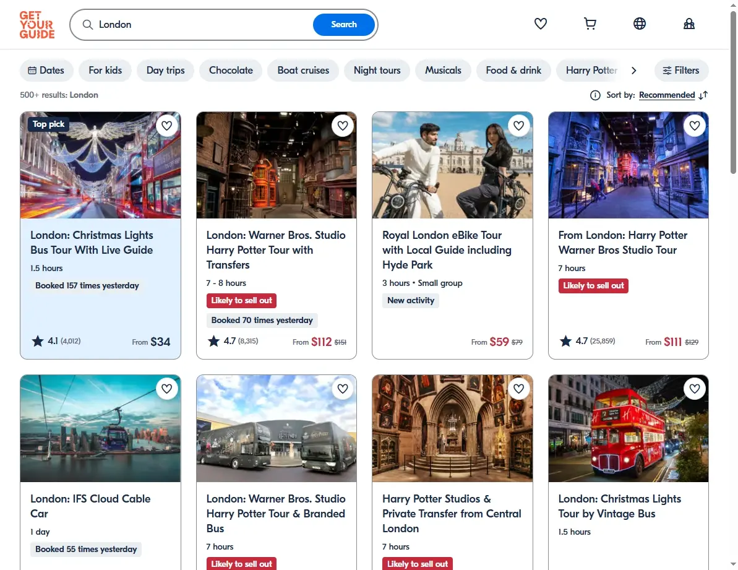This screenshot has height=570, width=738.
Task: Click the Top pick badge
Action: coord(48,124)
